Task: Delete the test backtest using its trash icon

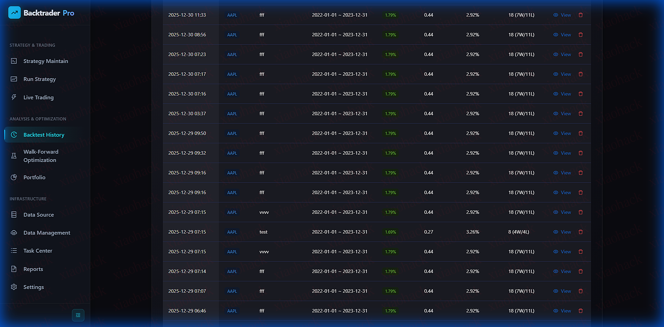Action: (581, 232)
